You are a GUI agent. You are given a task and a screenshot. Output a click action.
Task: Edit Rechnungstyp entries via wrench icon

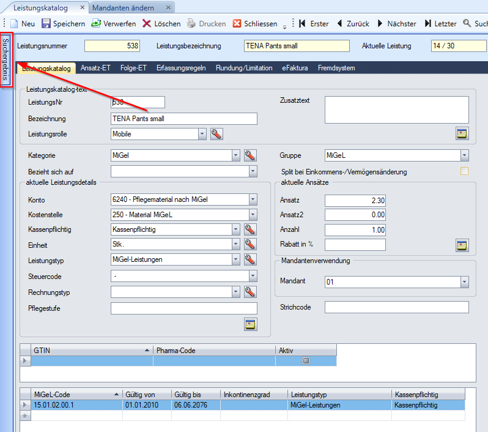[250, 292]
